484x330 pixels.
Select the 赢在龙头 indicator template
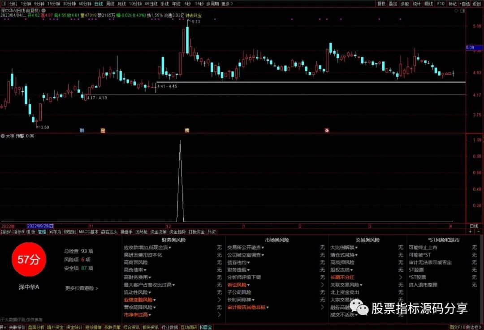click(110, 231)
